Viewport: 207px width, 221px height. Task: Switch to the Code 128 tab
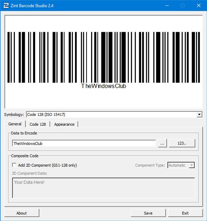pos(38,124)
